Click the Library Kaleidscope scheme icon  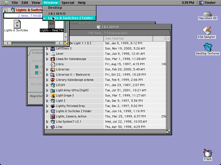tap(53, 80)
